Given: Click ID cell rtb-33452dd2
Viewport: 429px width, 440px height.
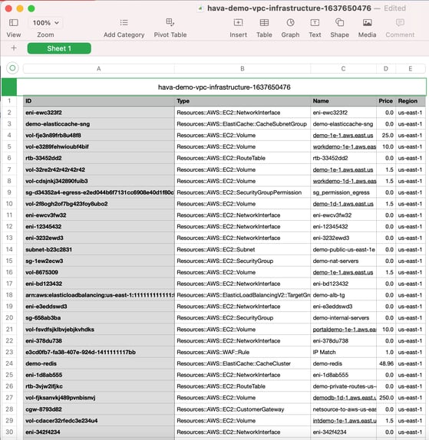Looking at the screenshot, I should pos(98,158).
